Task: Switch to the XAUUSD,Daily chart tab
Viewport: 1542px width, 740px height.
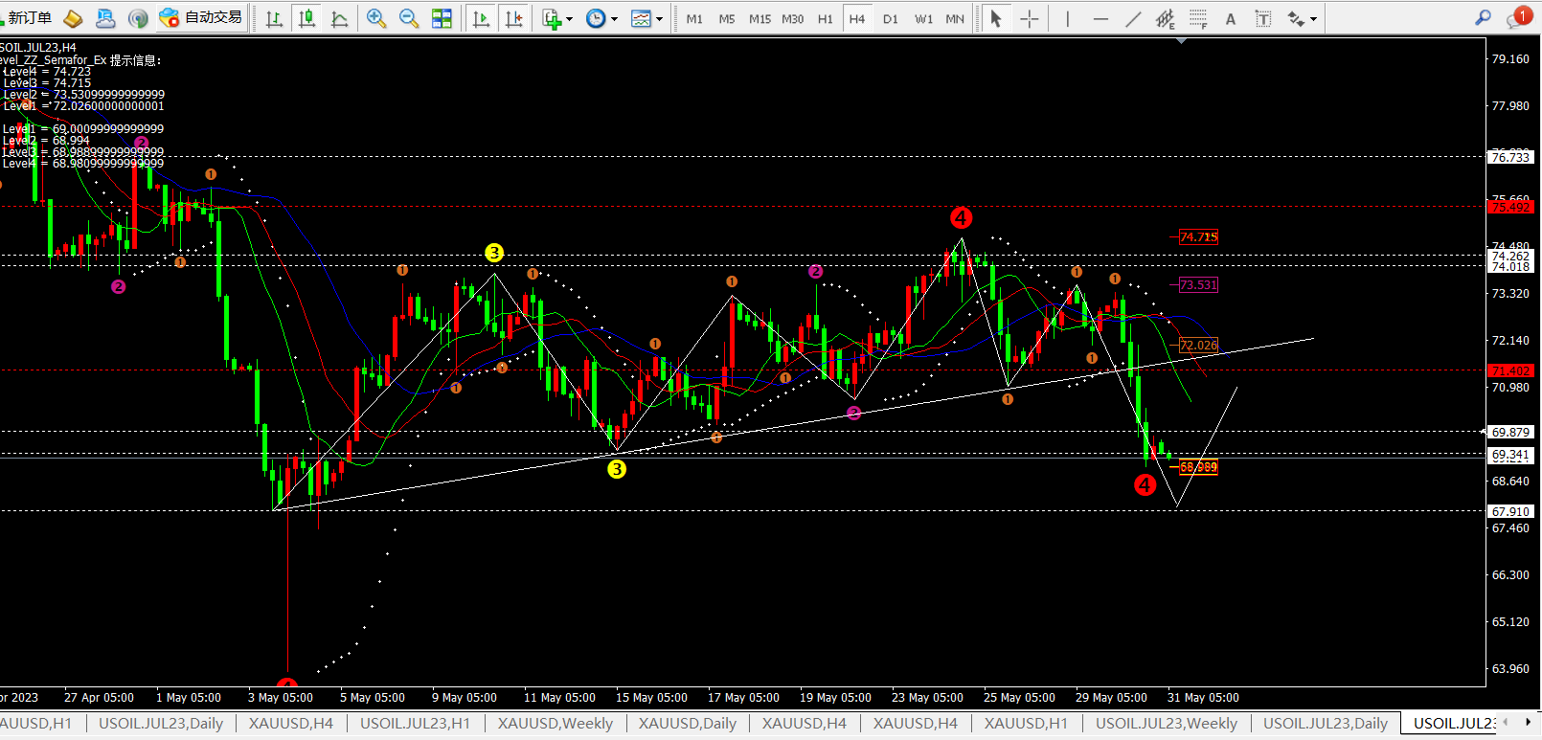Action: click(x=688, y=723)
